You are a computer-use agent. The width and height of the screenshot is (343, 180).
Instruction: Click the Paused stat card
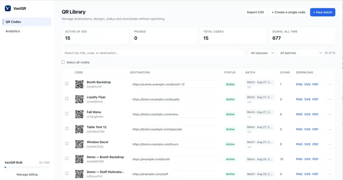(164, 35)
